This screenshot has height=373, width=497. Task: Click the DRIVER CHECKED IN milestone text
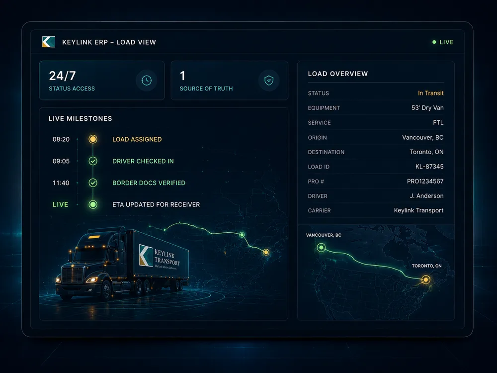[x=143, y=161]
